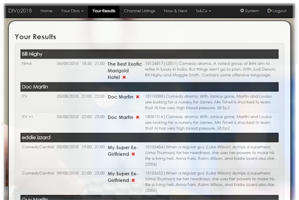Click My Super Ex-Girlfriend title for 09/08/2018
The width and height of the screenshot is (299, 200).
(123, 177)
